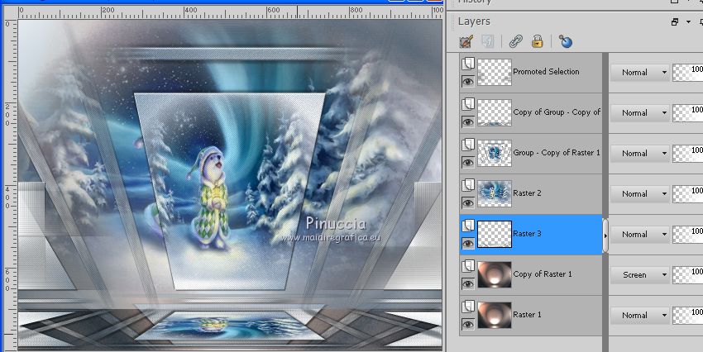Hide the Group - Copy of Raster 1 layer
703x352 pixels.
pyautogui.click(x=467, y=162)
